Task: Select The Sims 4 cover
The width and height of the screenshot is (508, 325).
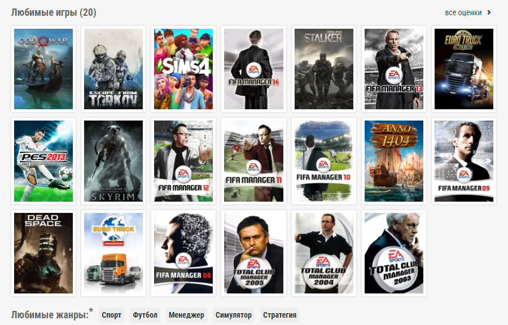Action: point(183,69)
